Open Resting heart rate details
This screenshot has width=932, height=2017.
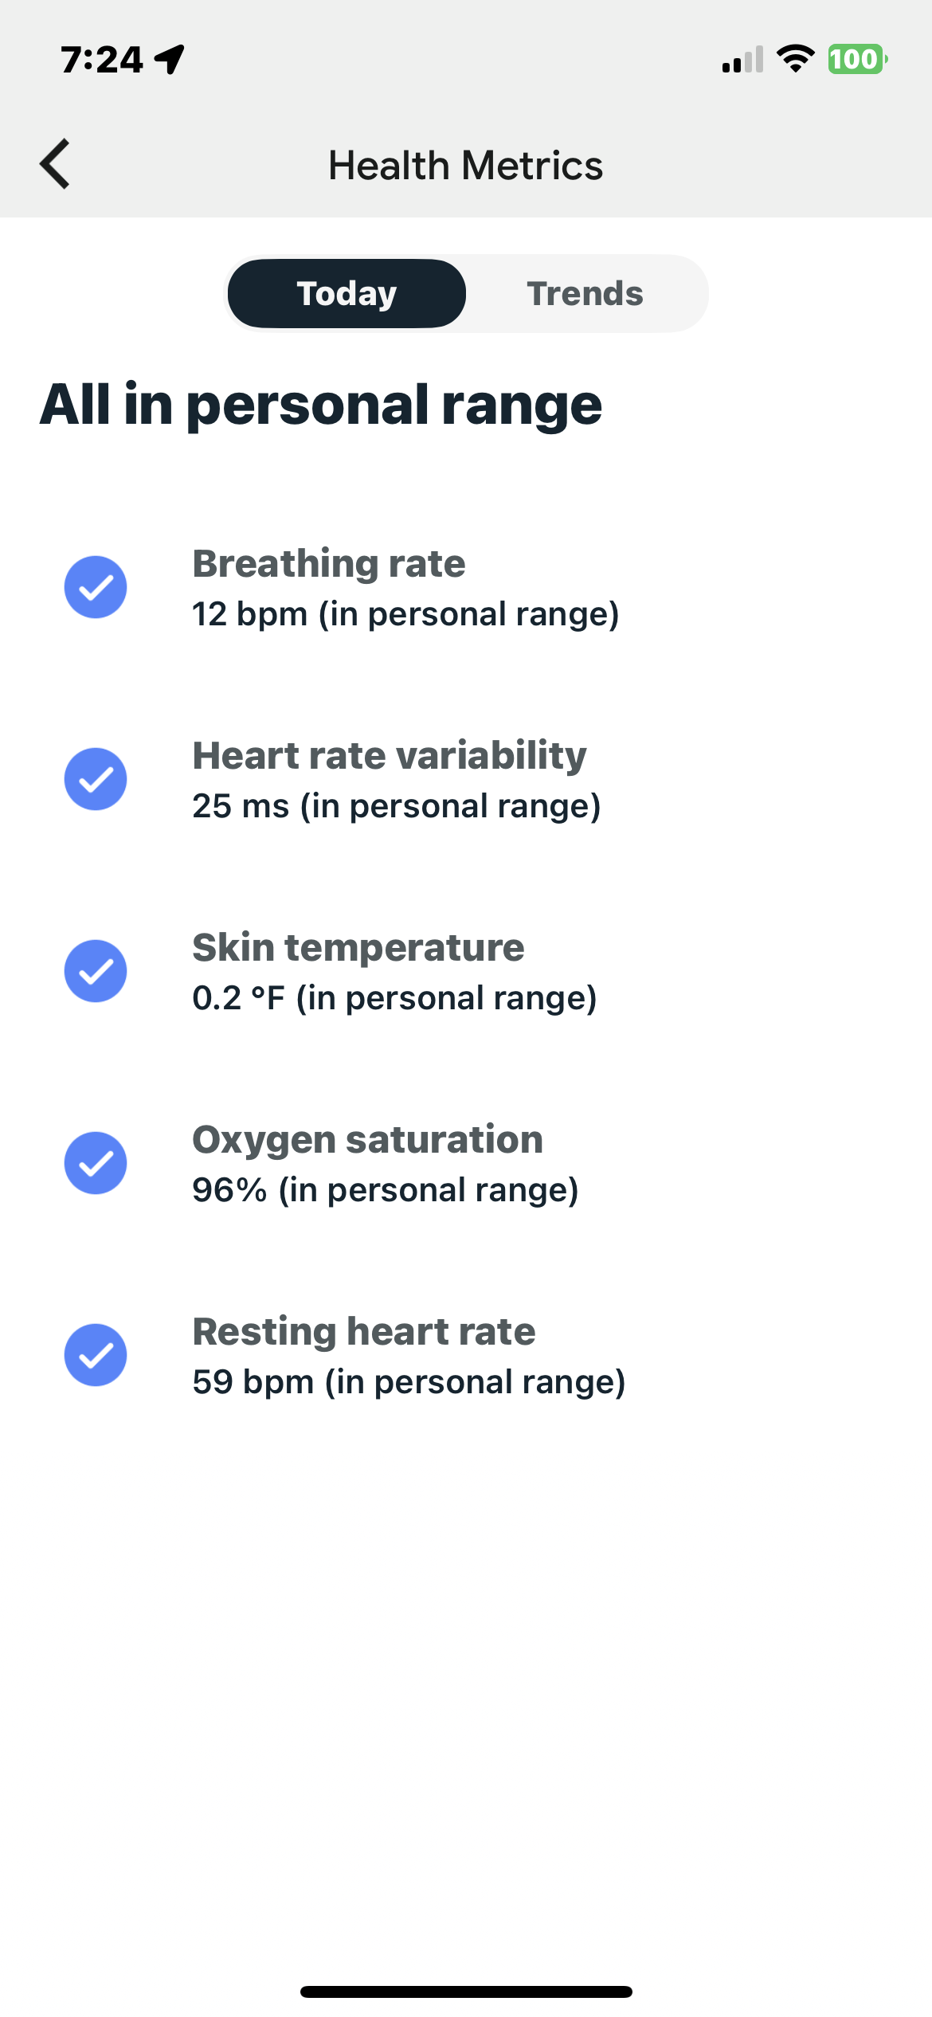click(409, 1356)
